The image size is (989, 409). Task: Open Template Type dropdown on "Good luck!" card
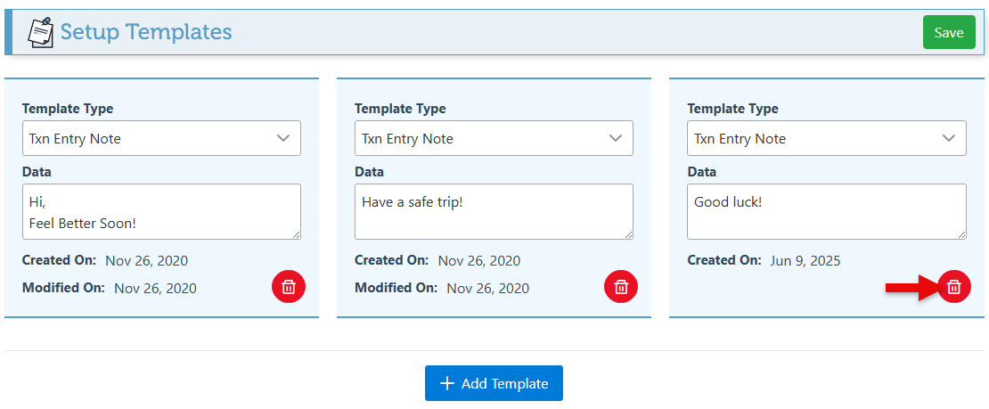point(826,138)
